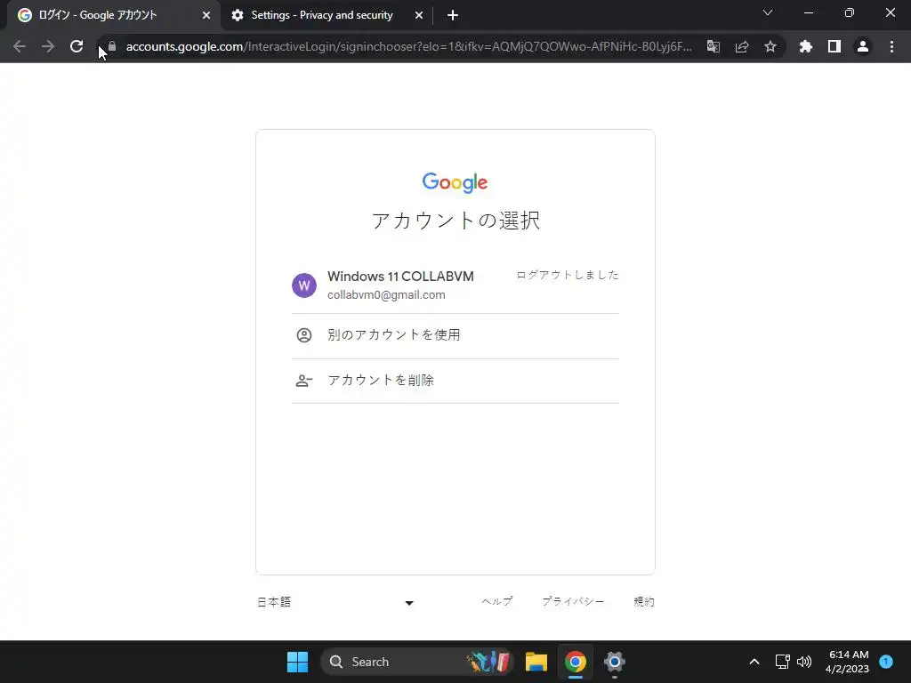Open the notification badge in the tray

pyautogui.click(x=886, y=661)
